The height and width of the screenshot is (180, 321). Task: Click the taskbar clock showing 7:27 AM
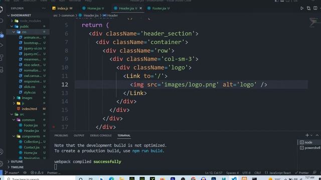(309, 178)
